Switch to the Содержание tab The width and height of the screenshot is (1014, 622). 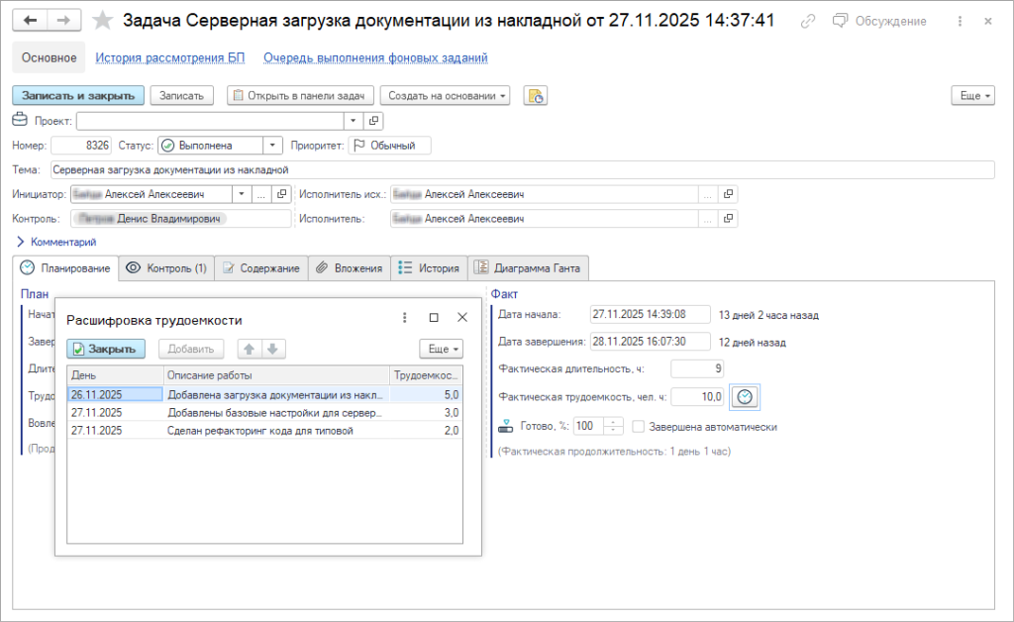point(261,268)
